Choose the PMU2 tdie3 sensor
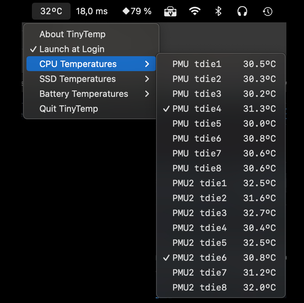This screenshot has width=304, height=303. pyautogui.click(x=221, y=213)
